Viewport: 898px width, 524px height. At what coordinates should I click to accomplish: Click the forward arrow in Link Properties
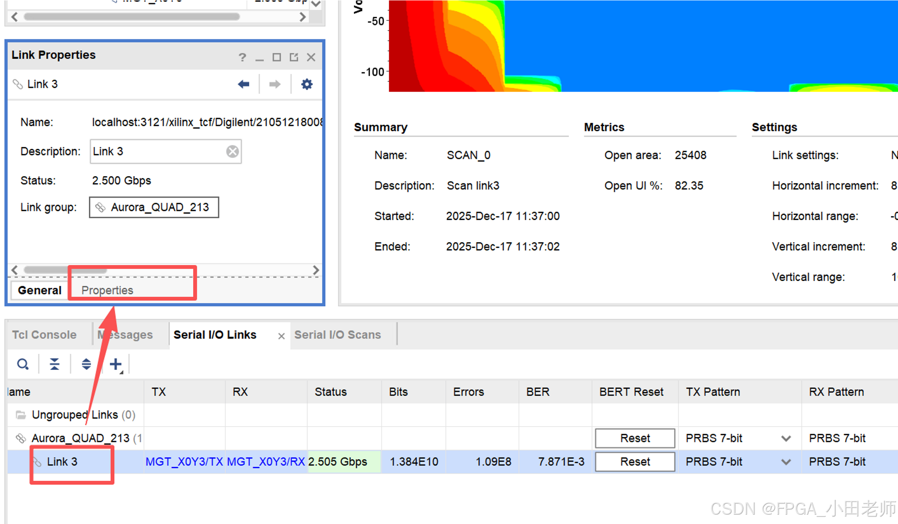[x=275, y=84]
